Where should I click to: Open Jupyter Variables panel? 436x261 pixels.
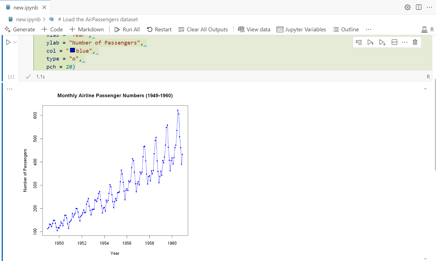(x=301, y=29)
